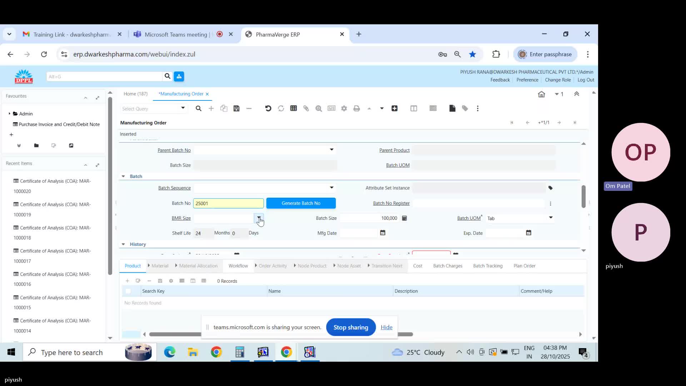Screen dimensions: 686x386
Task: Open Microsoft Edge in the Windows taskbar
Action: (170, 352)
